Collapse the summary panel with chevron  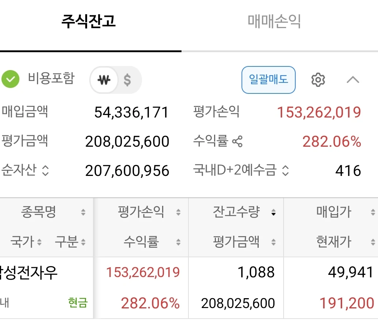click(x=353, y=80)
